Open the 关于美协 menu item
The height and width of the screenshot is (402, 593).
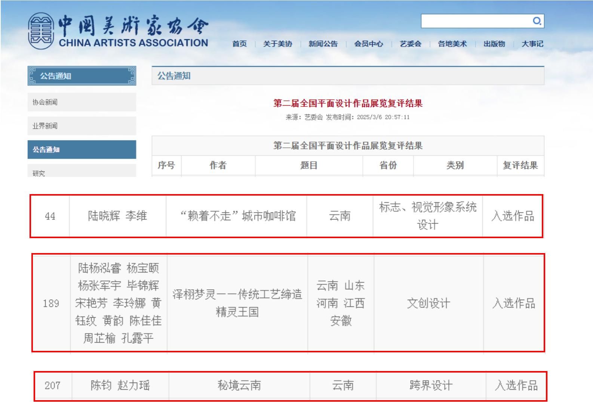tap(277, 44)
